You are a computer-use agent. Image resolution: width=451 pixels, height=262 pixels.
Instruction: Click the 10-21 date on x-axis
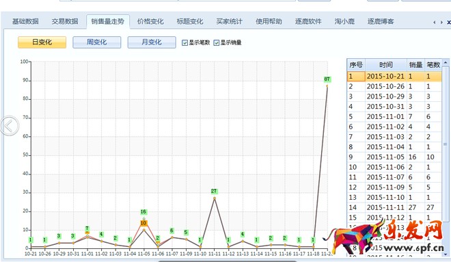31,254
